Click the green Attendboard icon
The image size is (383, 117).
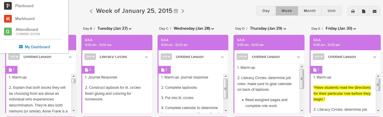click(x=8, y=31)
